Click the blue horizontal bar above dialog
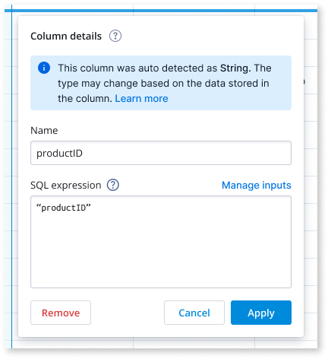This screenshot has width=328, height=359. pos(161,11)
